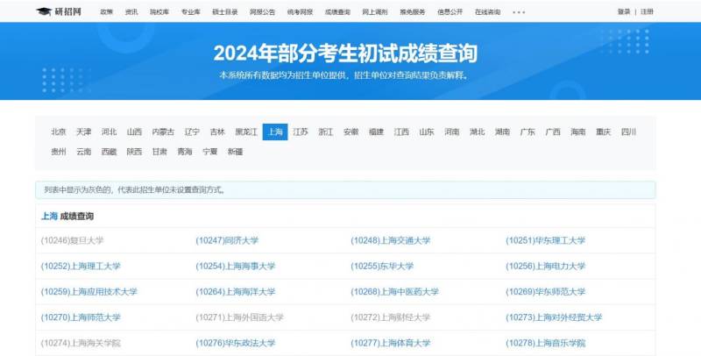Switch to the 安徽 province tab
701x356 pixels.
click(351, 132)
